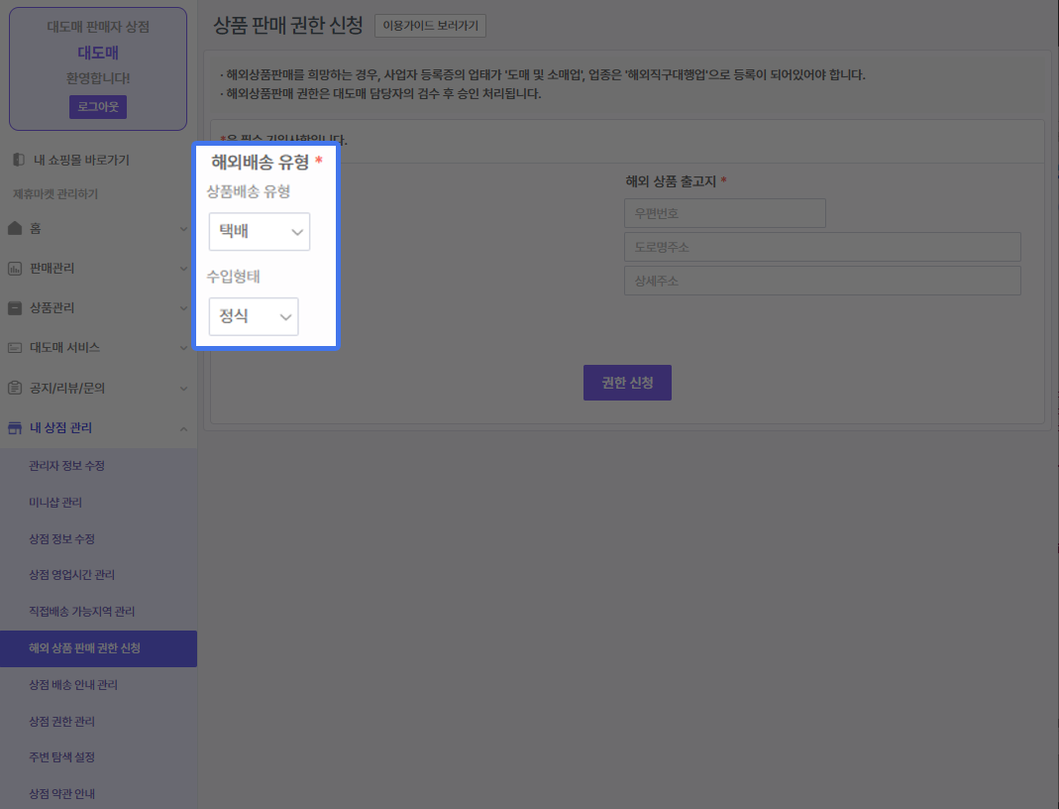Select 해외 상품 판매 권한 신청 menu item
The height and width of the screenshot is (809, 1059).
point(85,648)
